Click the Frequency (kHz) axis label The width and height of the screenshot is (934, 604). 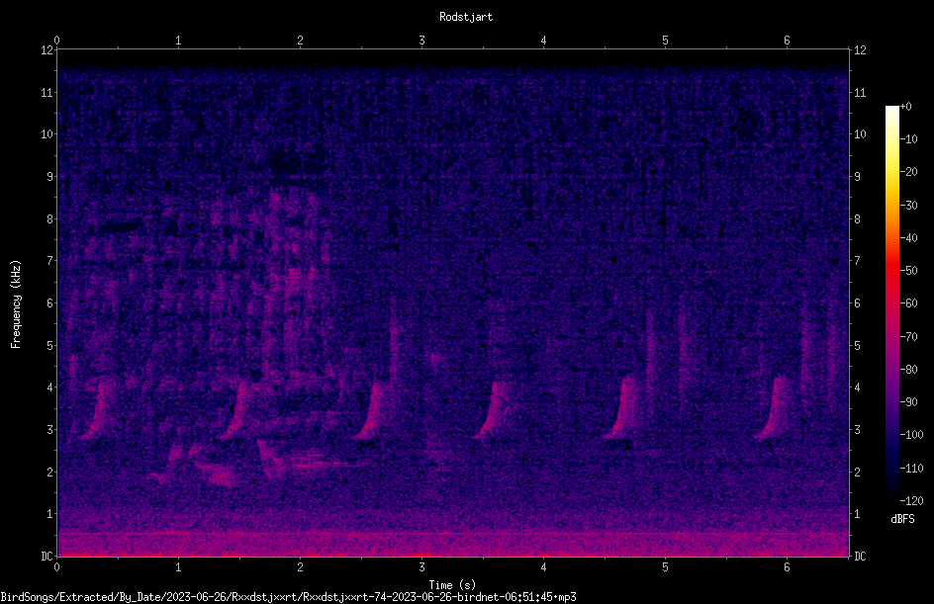[x=16, y=304]
